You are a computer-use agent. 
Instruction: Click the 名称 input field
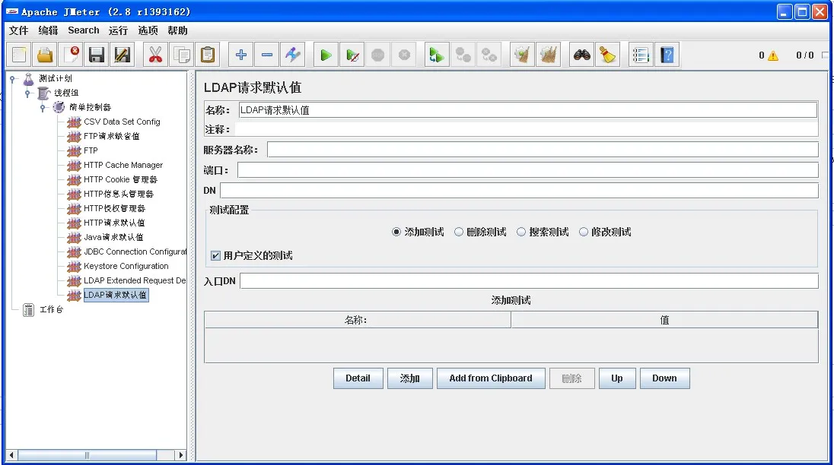[x=527, y=110]
